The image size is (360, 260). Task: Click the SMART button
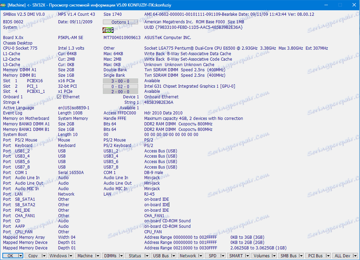236,256
